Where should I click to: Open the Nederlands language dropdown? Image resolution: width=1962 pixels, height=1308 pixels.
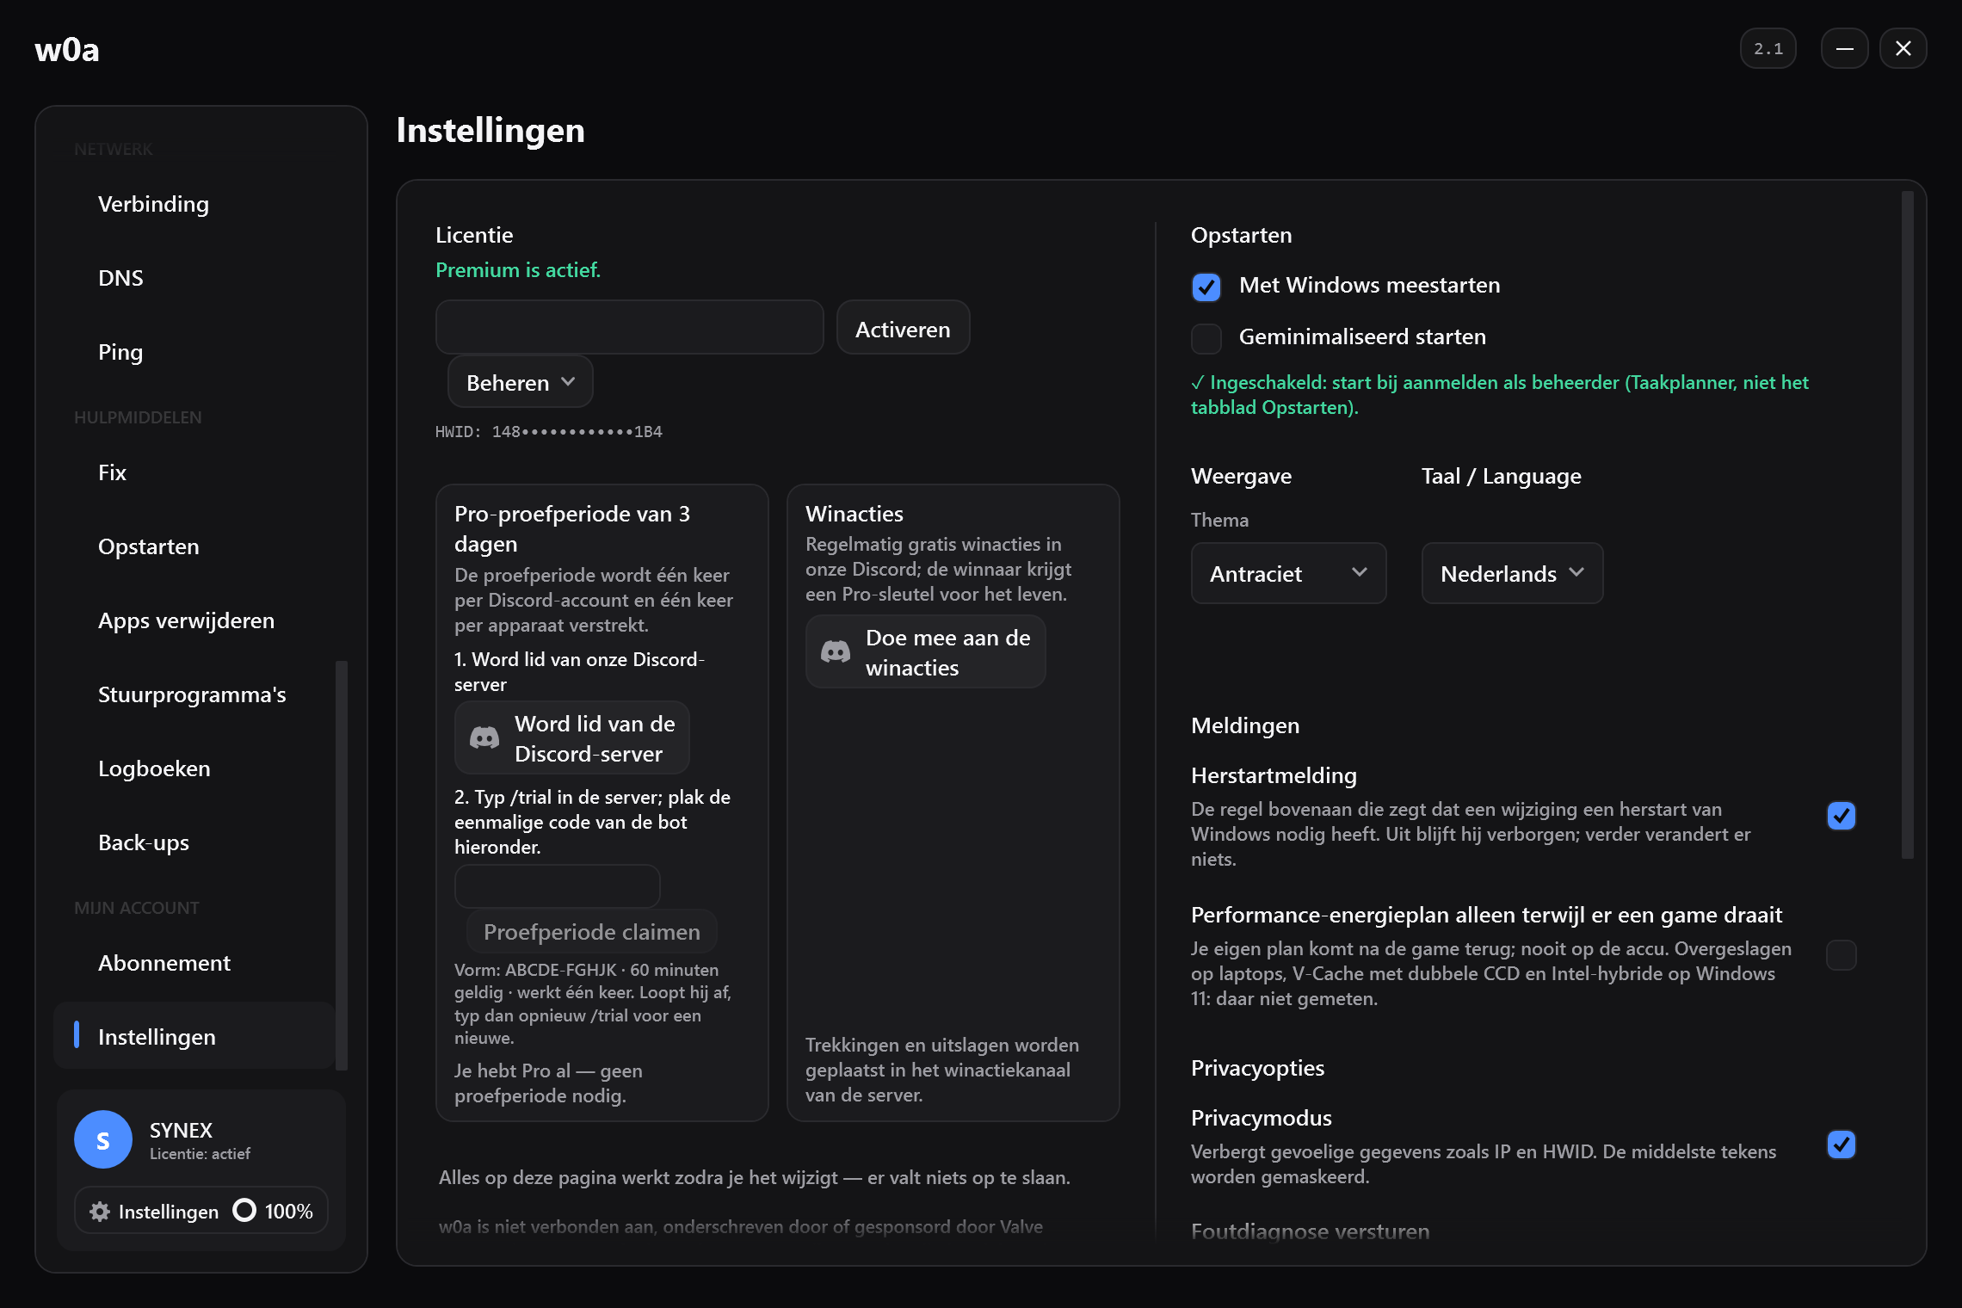click(x=1512, y=573)
